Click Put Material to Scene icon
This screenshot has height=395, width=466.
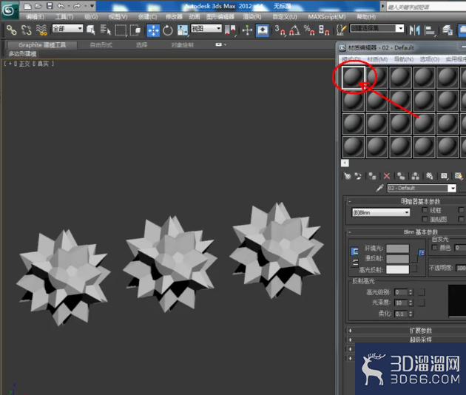click(x=358, y=176)
